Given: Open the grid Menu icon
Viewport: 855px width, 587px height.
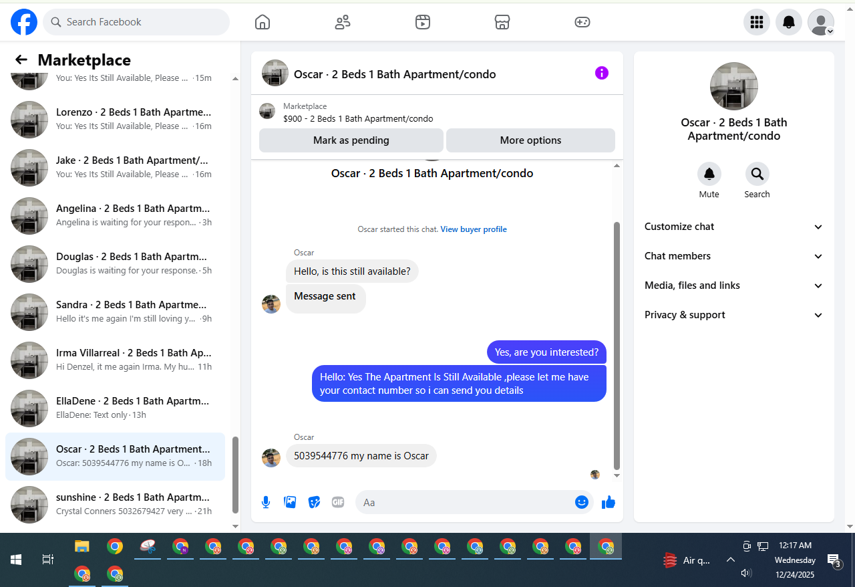Looking at the screenshot, I should click(x=757, y=22).
